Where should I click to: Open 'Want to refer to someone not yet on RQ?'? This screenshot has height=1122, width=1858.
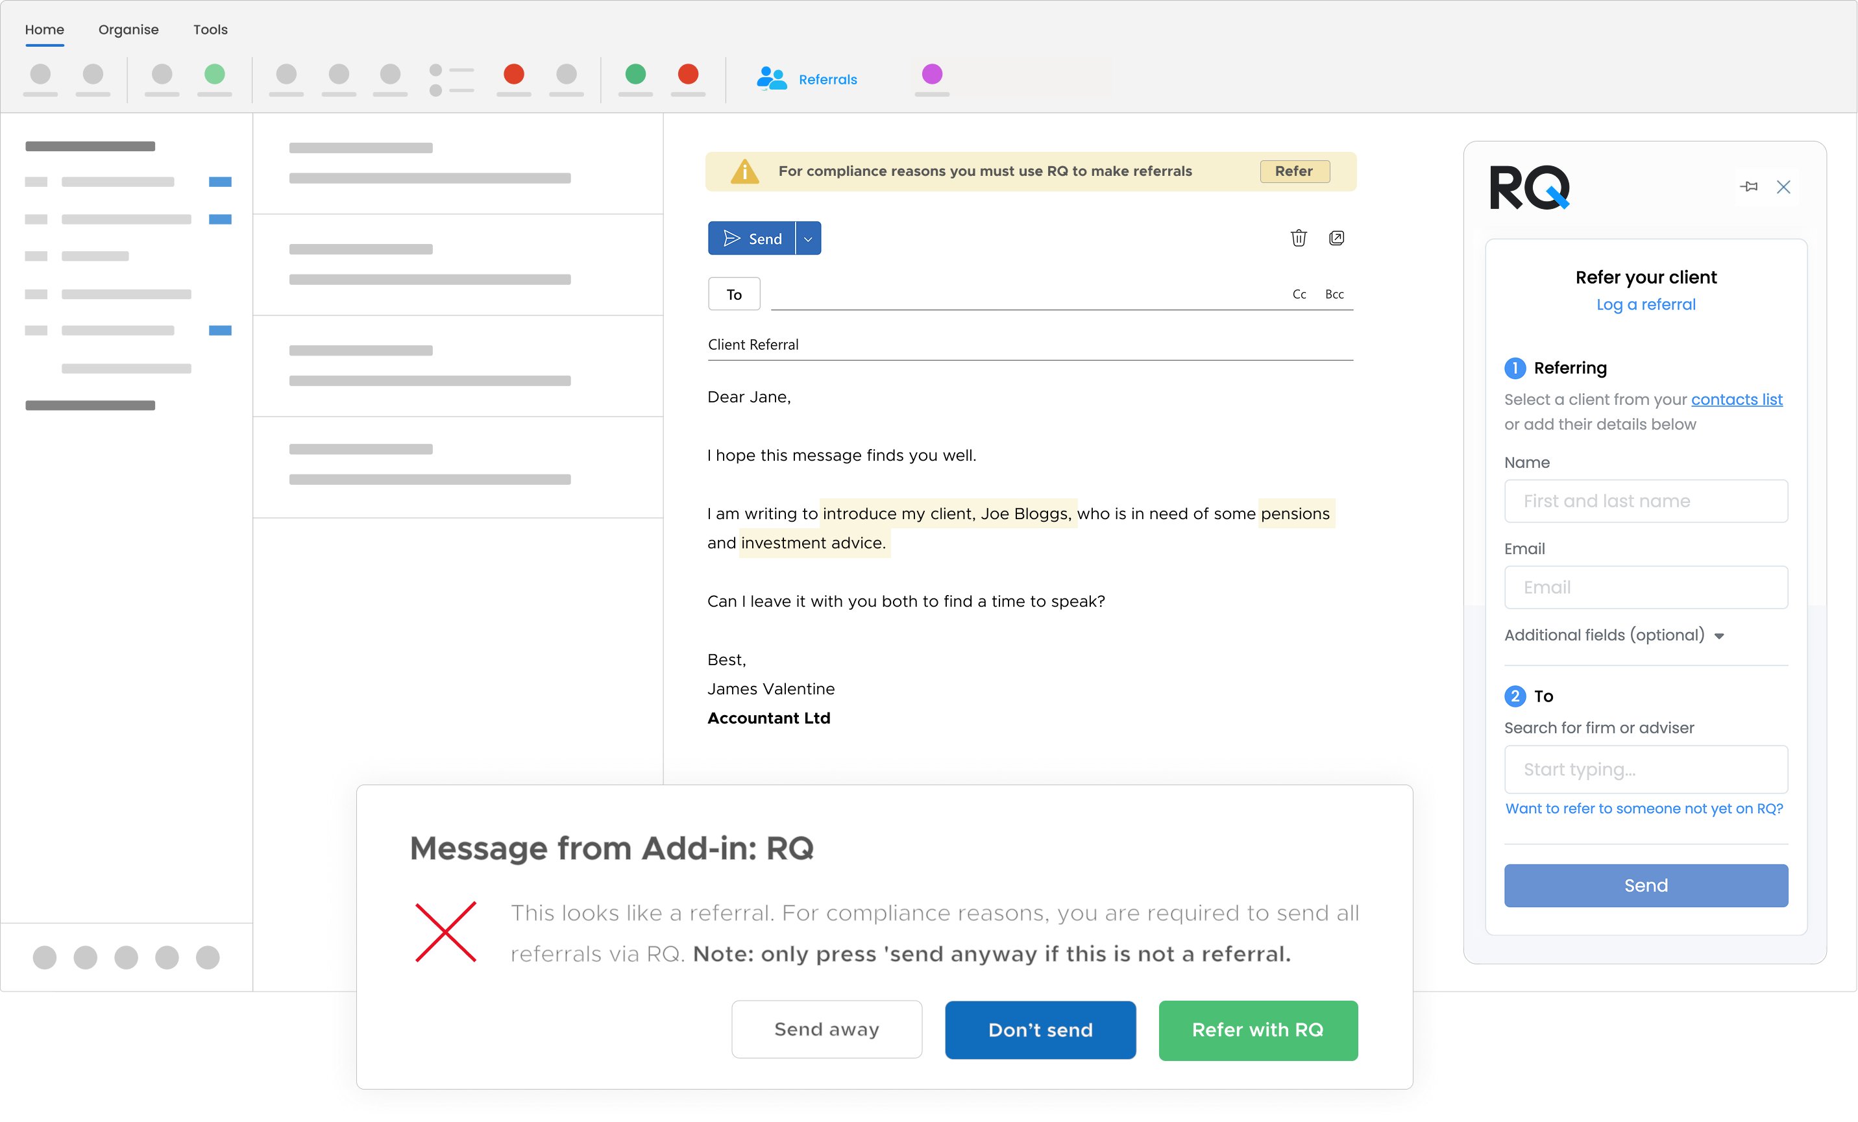tap(1644, 809)
